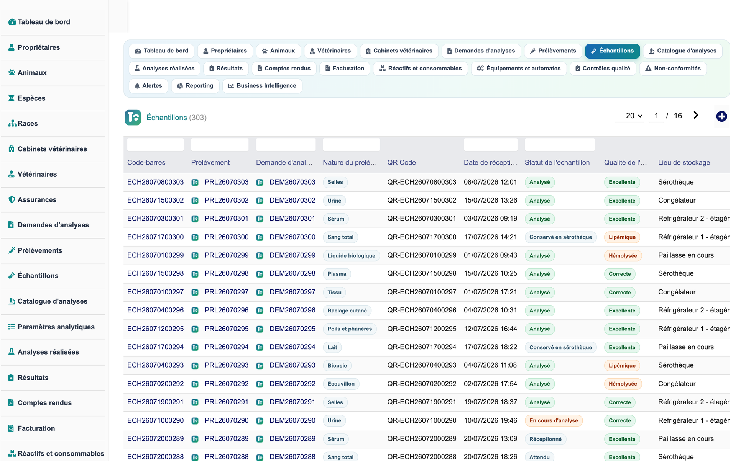
Task: Open demande DEM26070295
Action: [292, 329]
